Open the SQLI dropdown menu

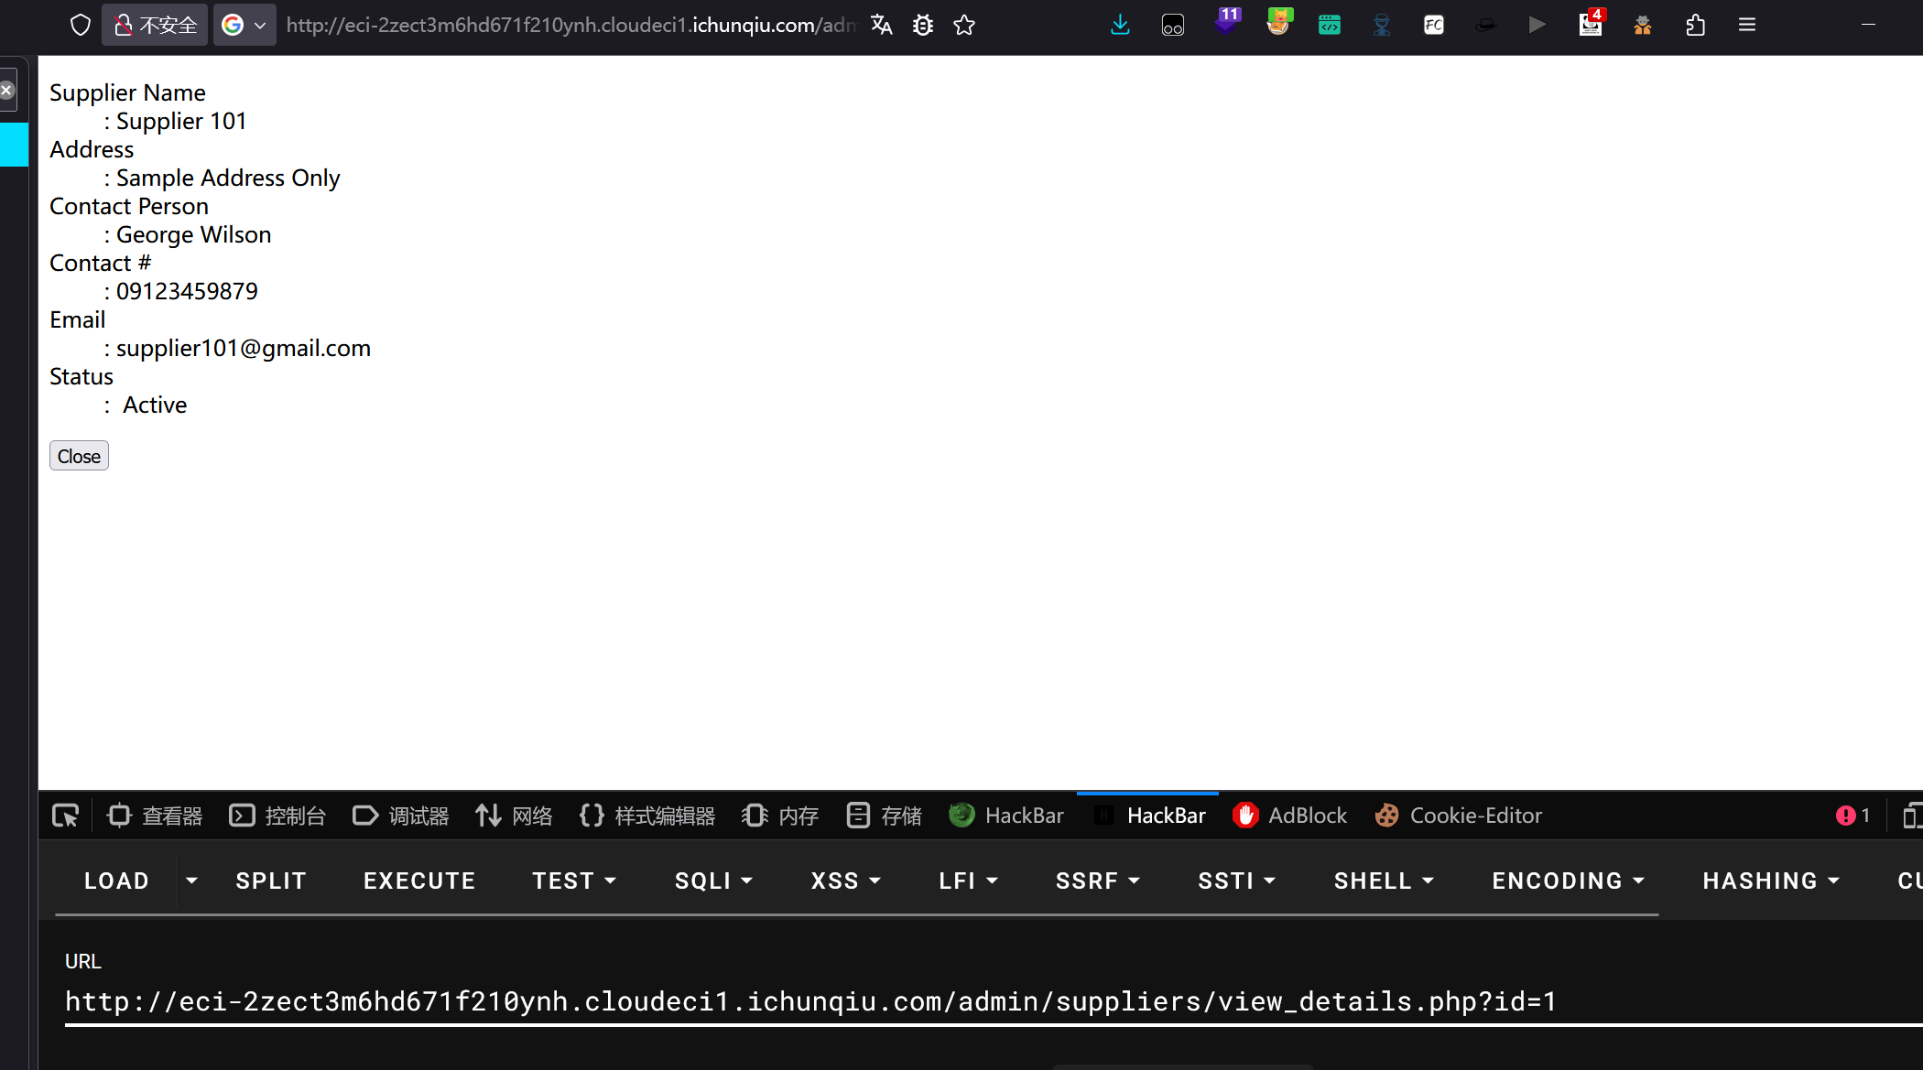click(713, 881)
